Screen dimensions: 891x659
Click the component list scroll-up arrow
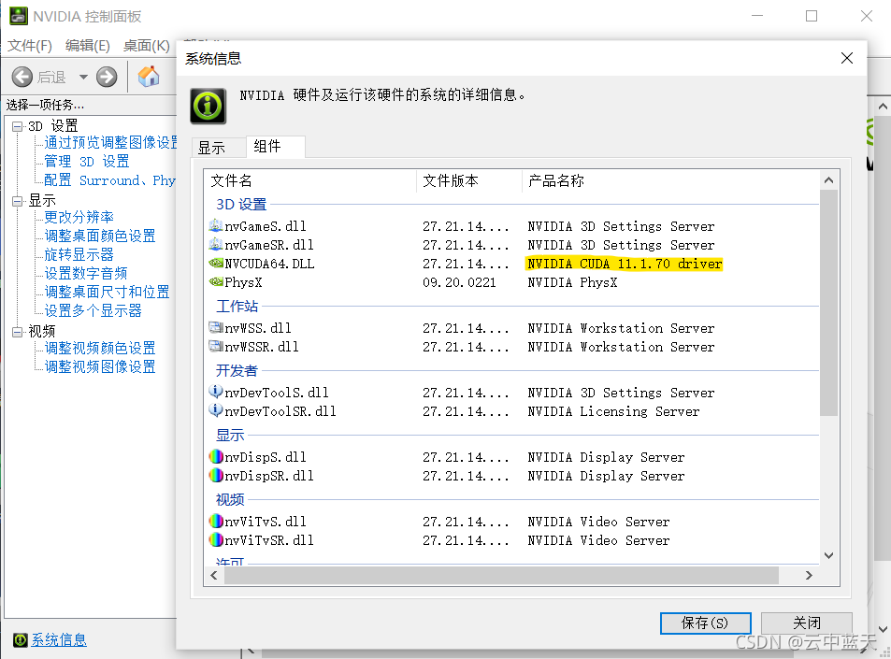pyautogui.click(x=828, y=180)
